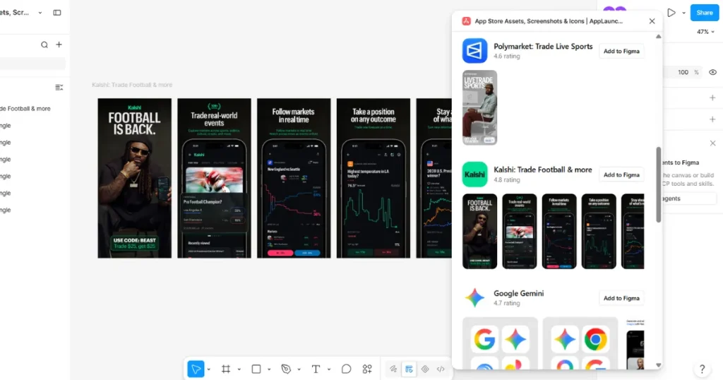Click the canvas frame label Kalshi: Trade Football
The height and width of the screenshot is (380, 723).
click(x=132, y=85)
